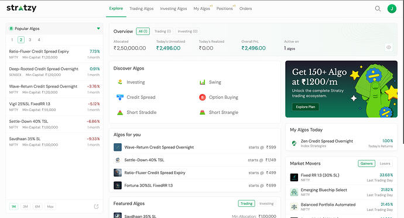Open Option Buying category link
Viewport: 404px width, 218px height.
[x=224, y=97]
